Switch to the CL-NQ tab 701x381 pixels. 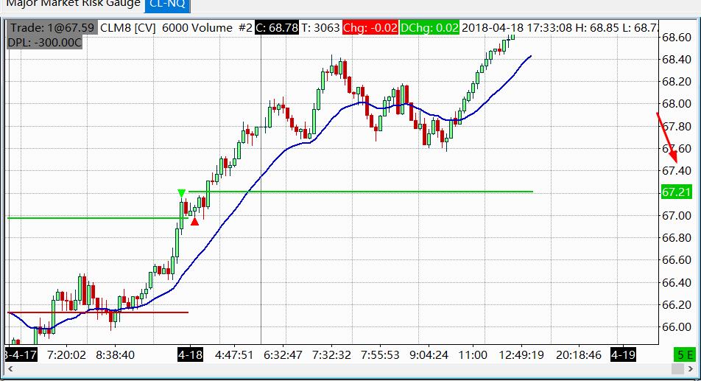pos(167,5)
